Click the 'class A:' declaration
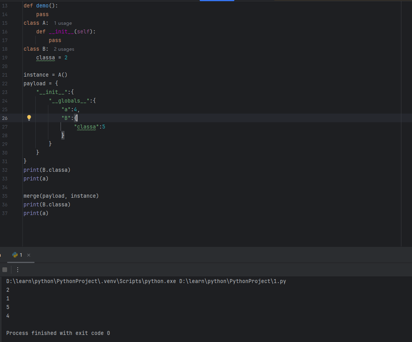The image size is (412, 342). click(x=36, y=23)
